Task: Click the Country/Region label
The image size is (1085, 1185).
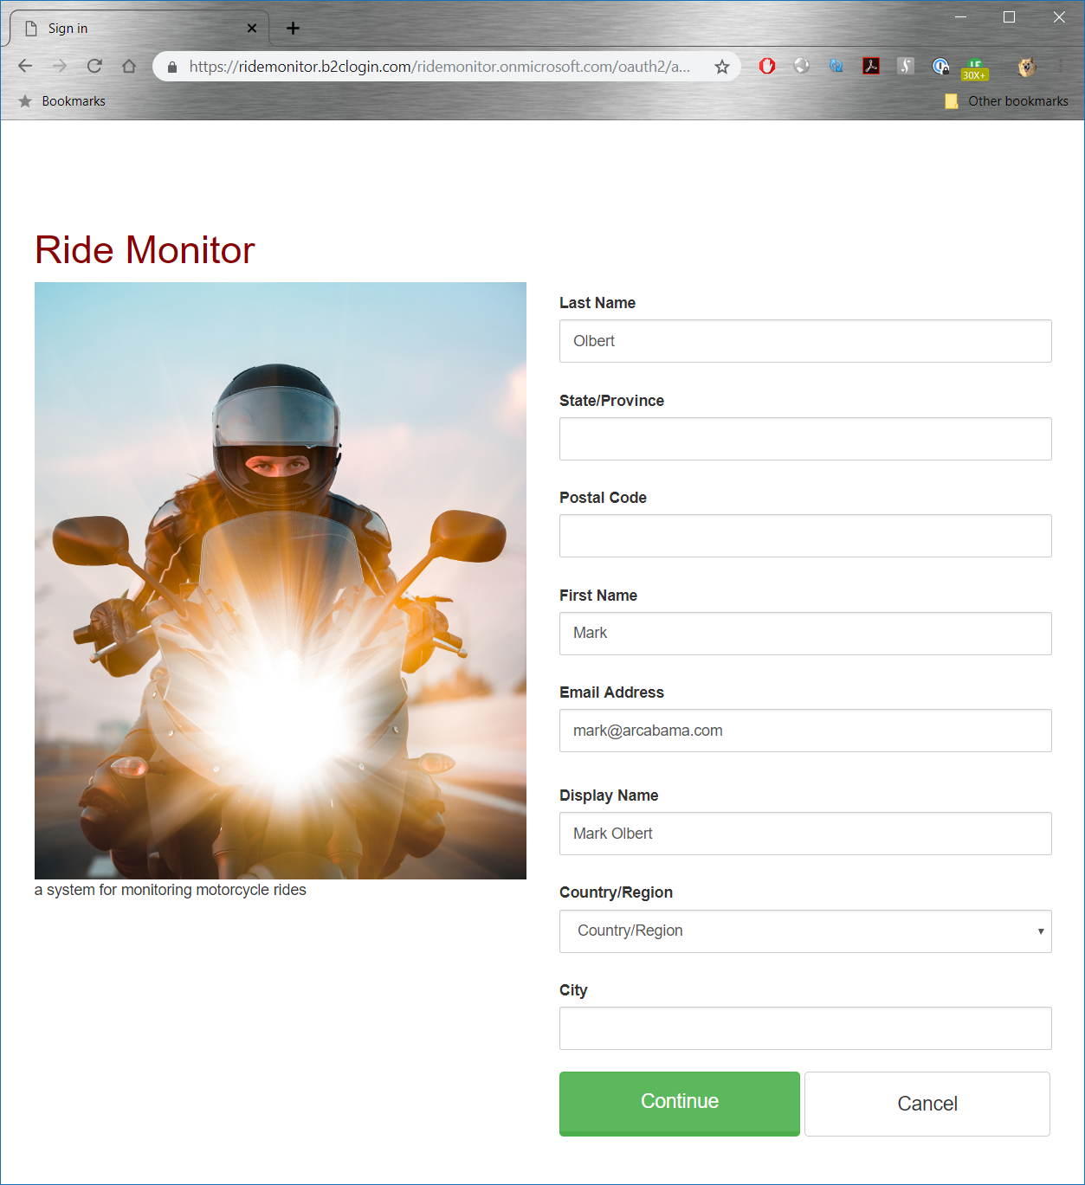Action: point(616,892)
